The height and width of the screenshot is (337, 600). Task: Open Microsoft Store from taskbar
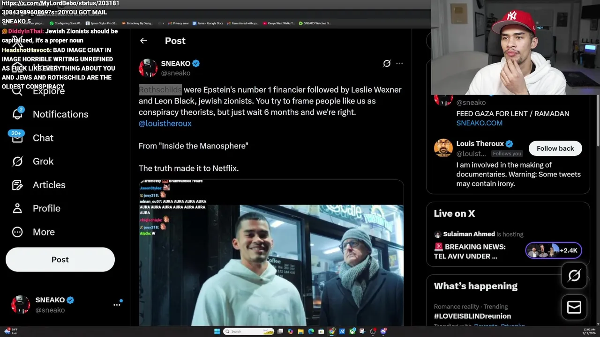(321, 331)
